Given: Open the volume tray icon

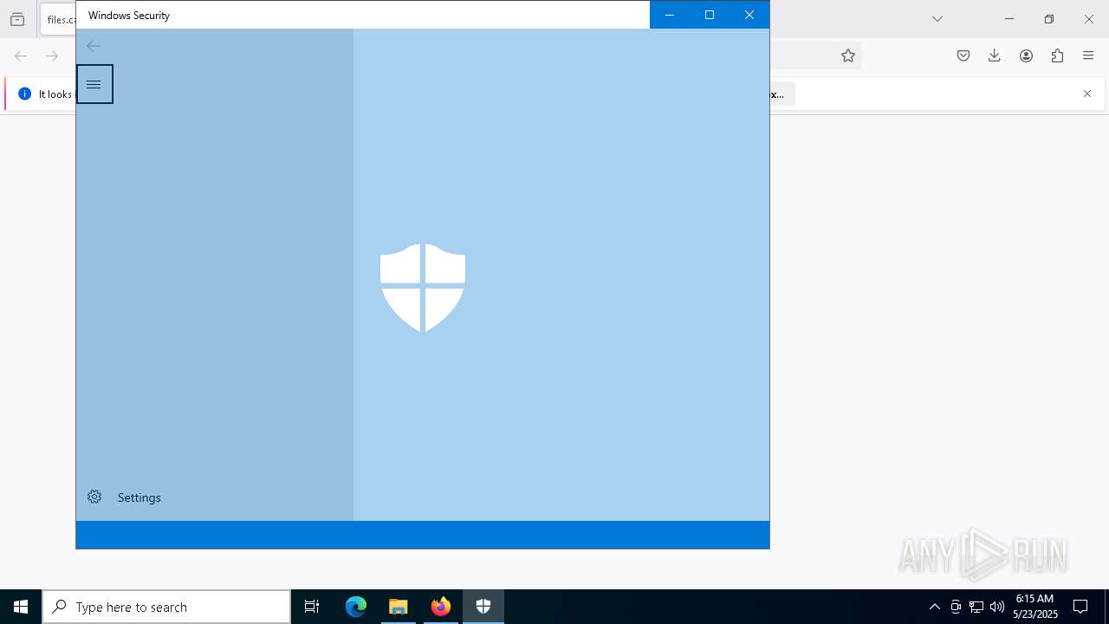Looking at the screenshot, I should pyautogui.click(x=997, y=607).
